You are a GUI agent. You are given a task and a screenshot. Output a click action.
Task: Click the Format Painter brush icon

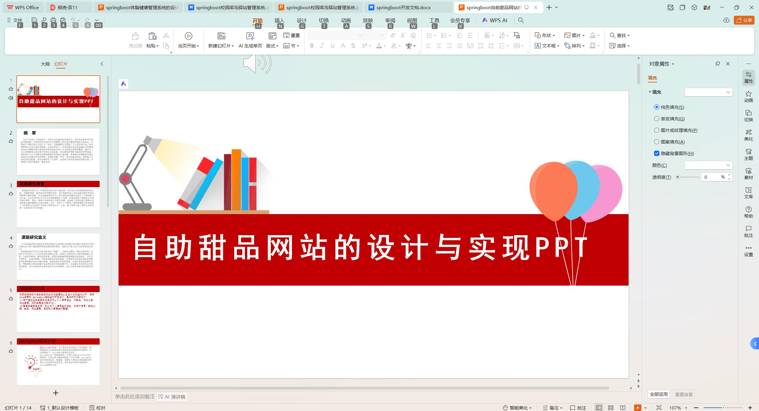(135, 36)
